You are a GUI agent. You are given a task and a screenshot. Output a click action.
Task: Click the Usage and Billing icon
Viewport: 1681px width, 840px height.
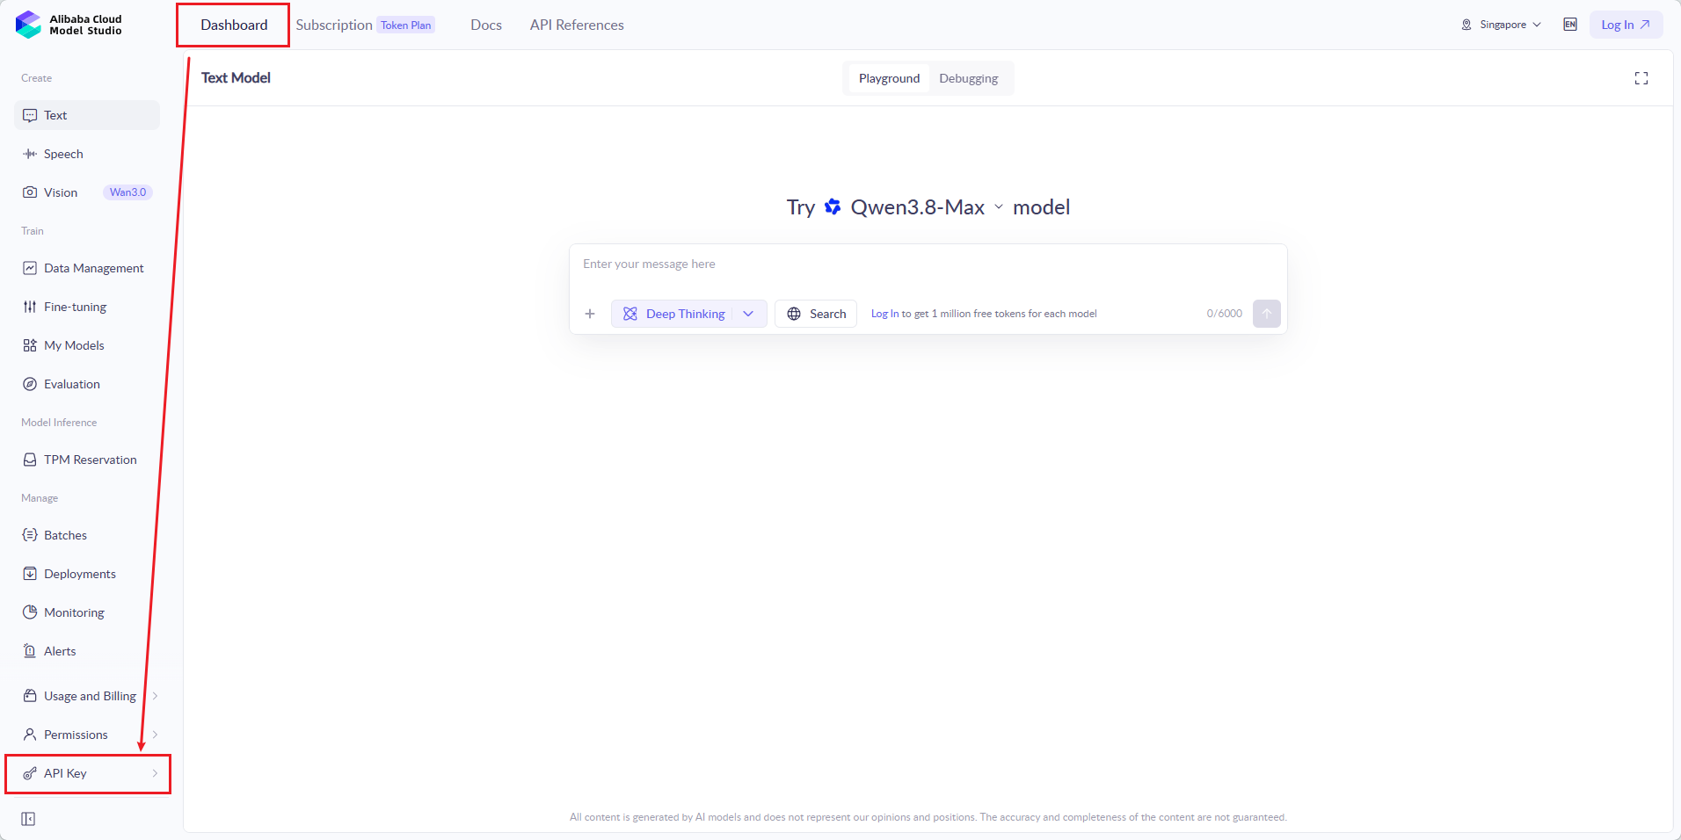30,696
